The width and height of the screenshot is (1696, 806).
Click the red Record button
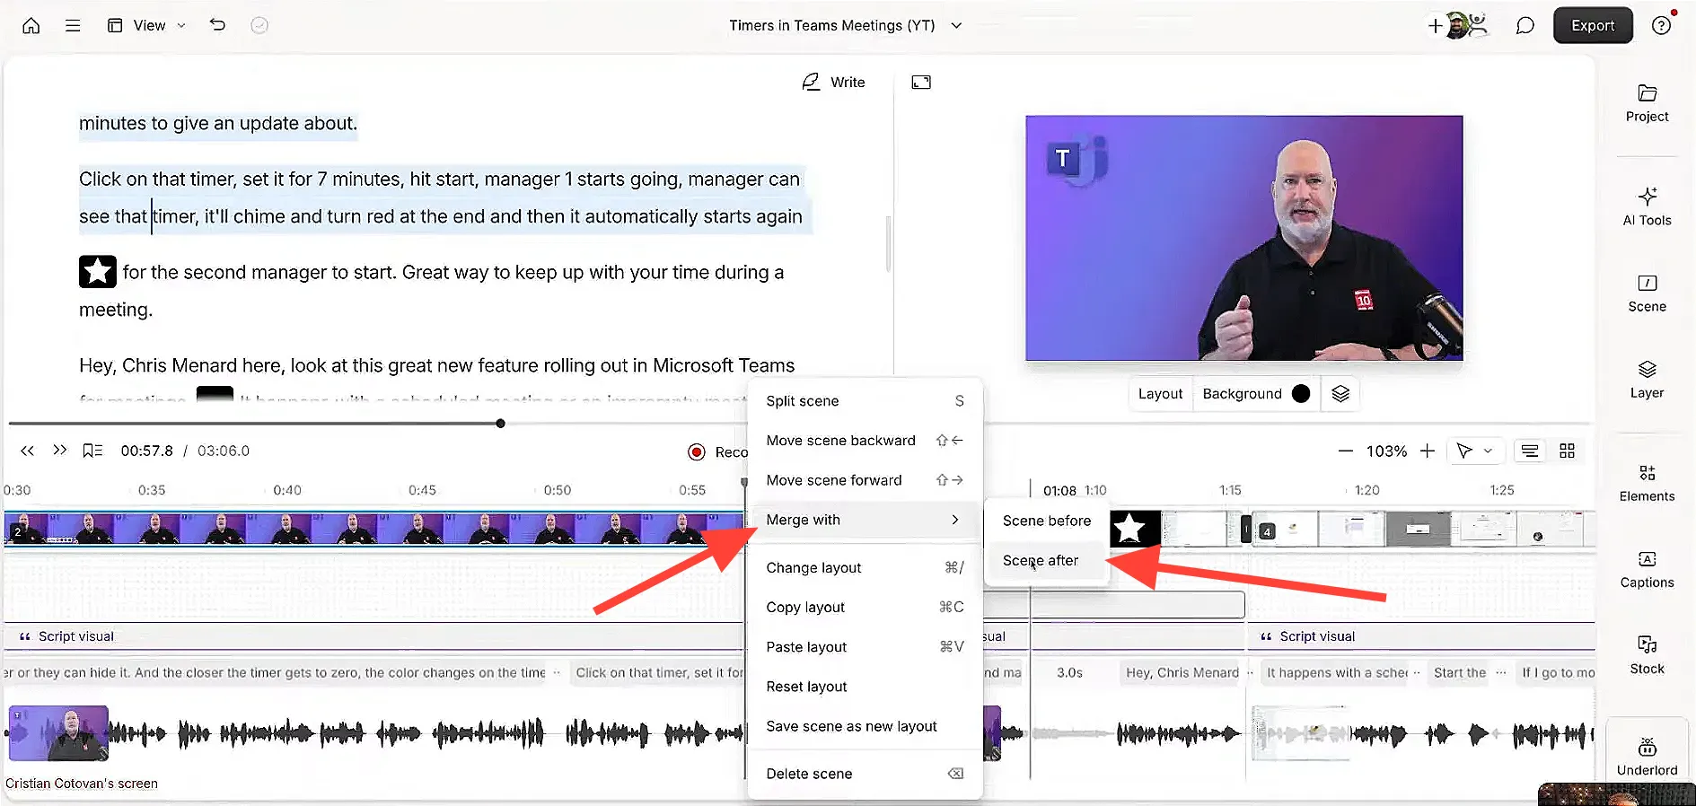pyautogui.click(x=697, y=452)
